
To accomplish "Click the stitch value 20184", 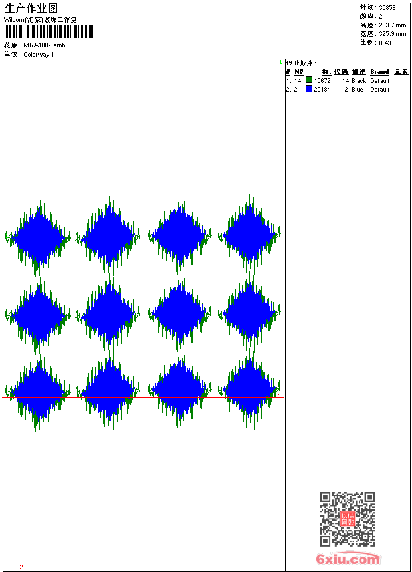I will click(x=322, y=90).
